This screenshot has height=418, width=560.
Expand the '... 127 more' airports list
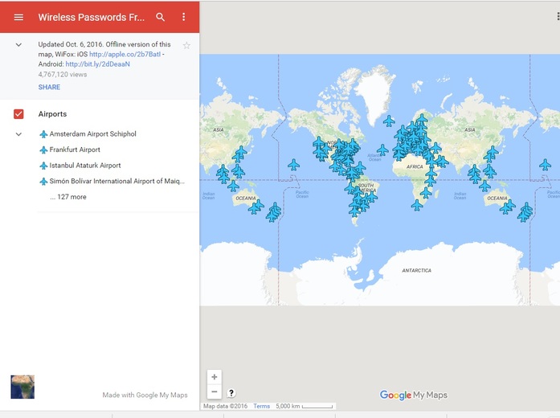coord(67,197)
